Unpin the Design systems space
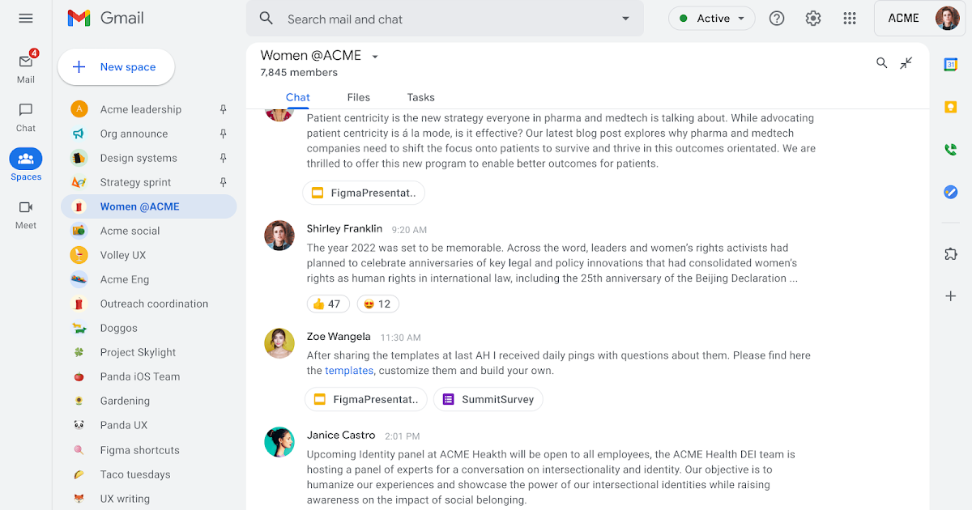This screenshot has width=972, height=510. click(x=224, y=158)
